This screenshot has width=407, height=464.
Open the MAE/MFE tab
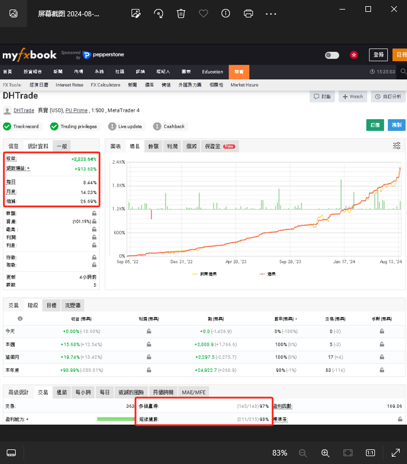194,393
